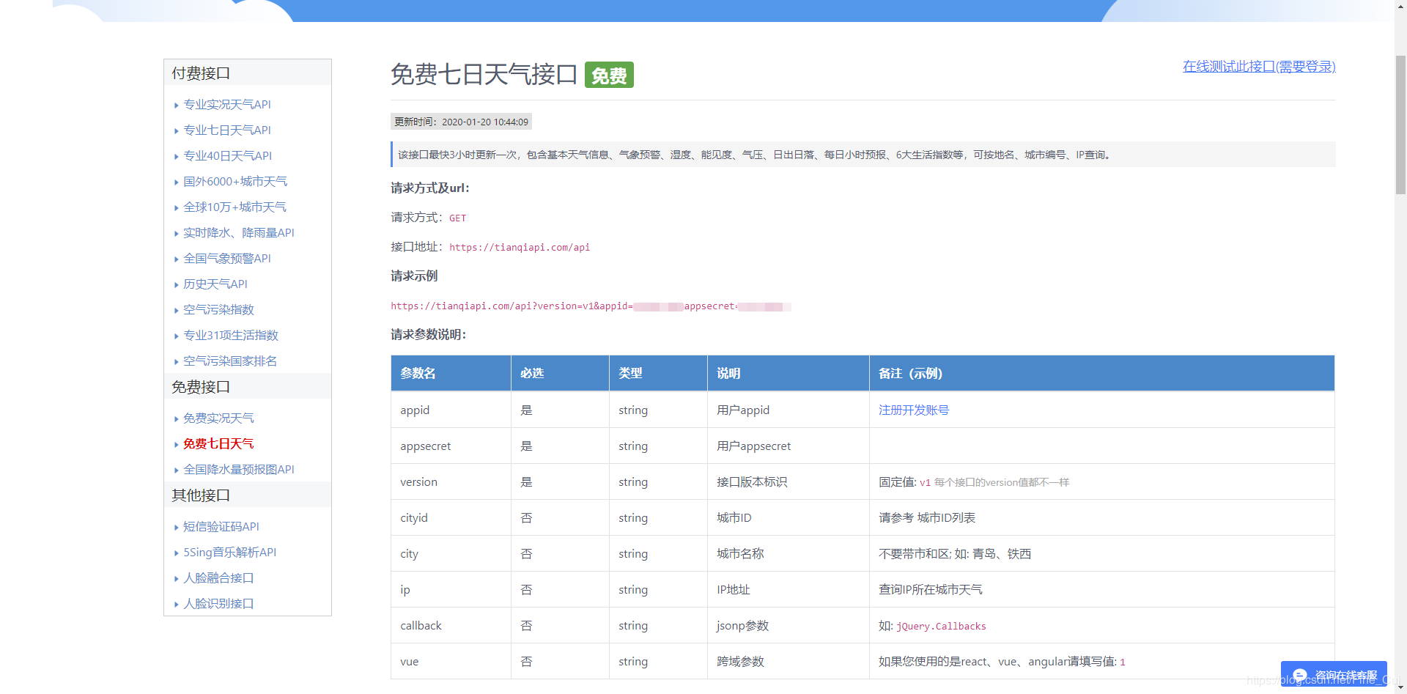Image resolution: width=1407 pixels, height=694 pixels.
Task: Click the 免费七日天气接口 page heading
Action: coord(484,75)
